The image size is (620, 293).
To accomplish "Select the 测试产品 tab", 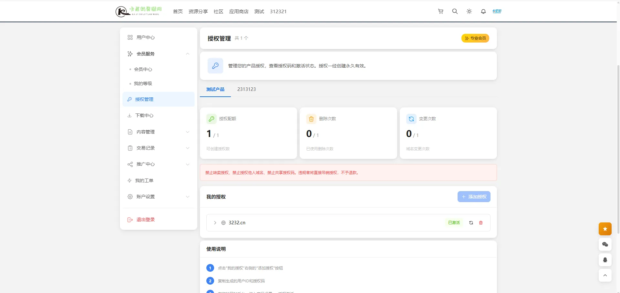I will (215, 89).
